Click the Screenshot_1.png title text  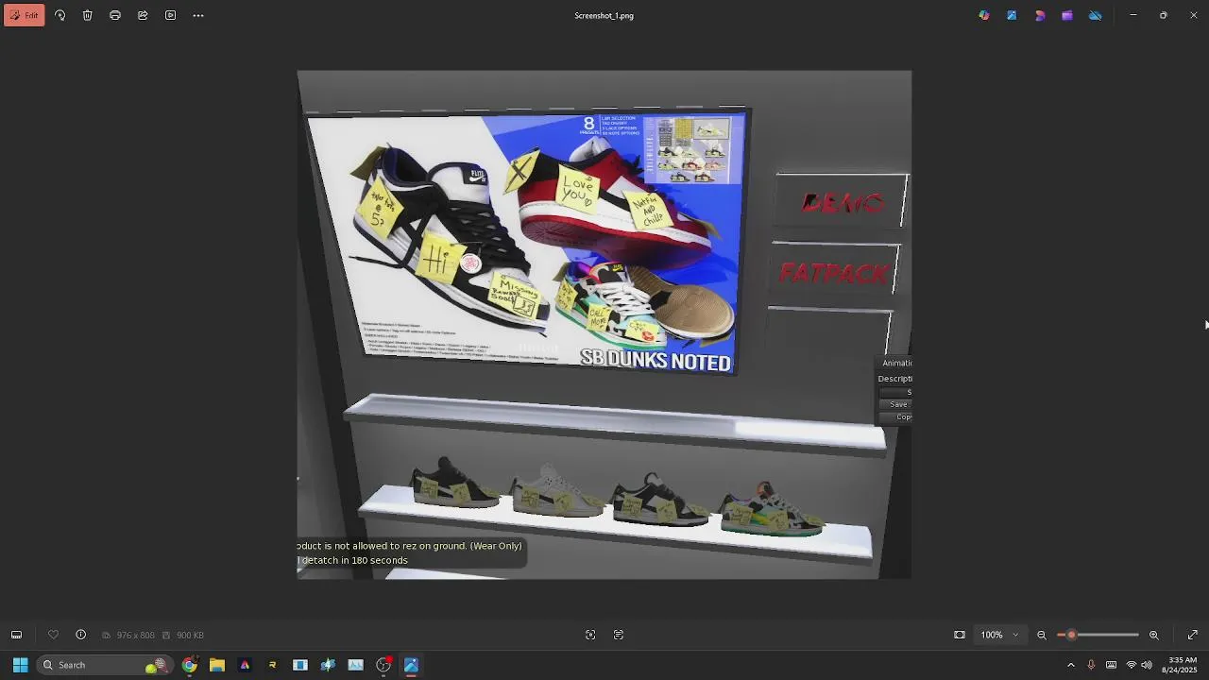[604, 15]
